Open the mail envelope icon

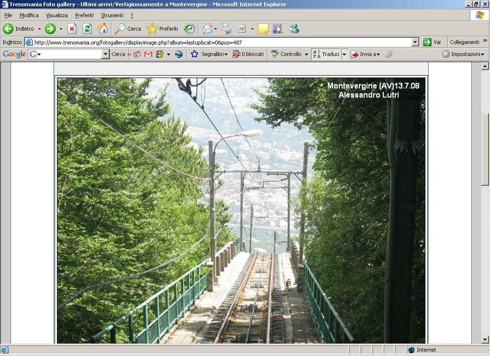click(208, 29)
